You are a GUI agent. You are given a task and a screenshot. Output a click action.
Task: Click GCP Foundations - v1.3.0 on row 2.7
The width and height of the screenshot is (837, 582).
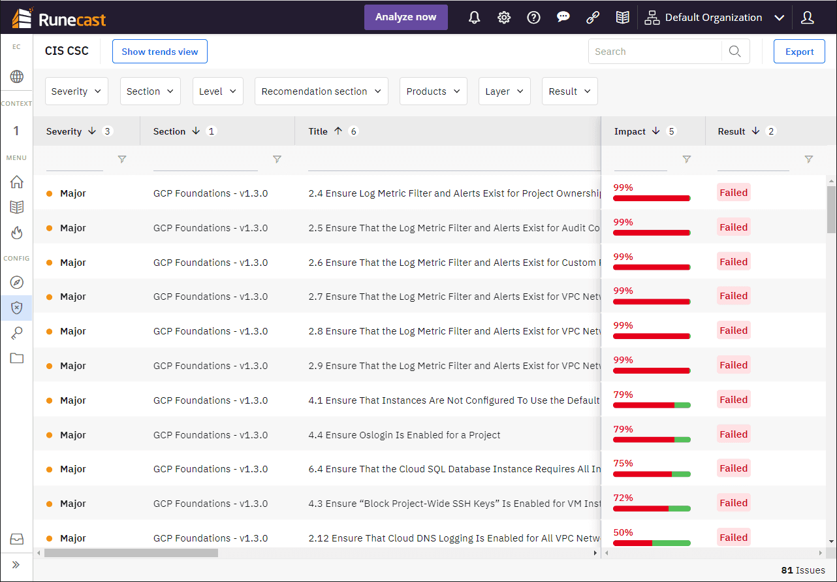click(x=210, y=297)
